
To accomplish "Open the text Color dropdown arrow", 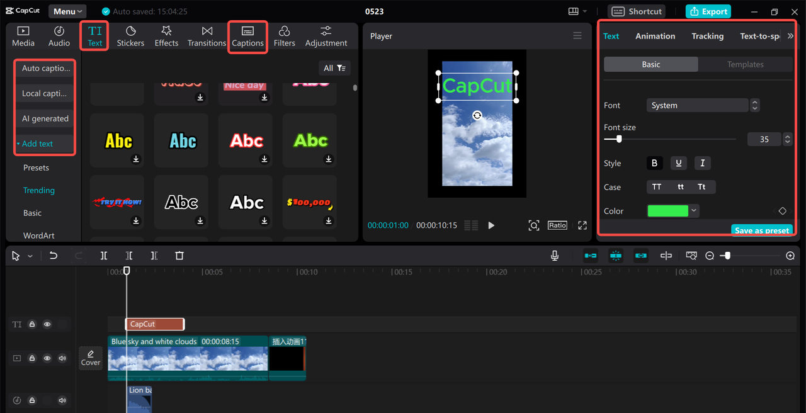I will click(694, 211).
